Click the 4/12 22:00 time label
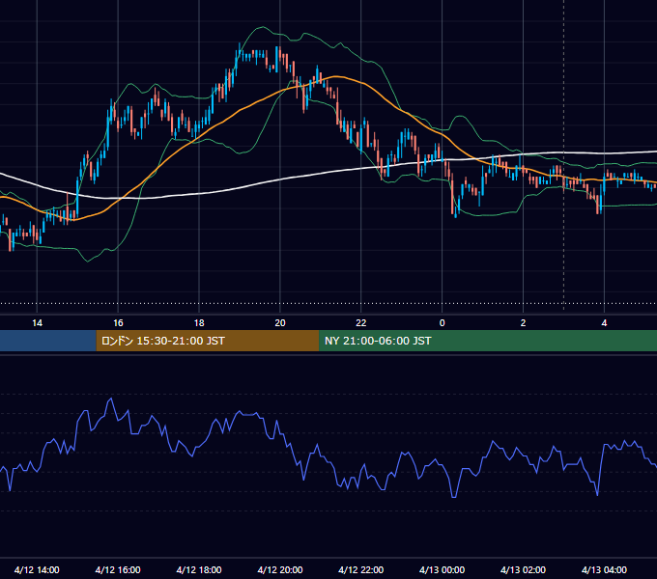This screenshot has width=657, height=579. [x=360, y=569]
